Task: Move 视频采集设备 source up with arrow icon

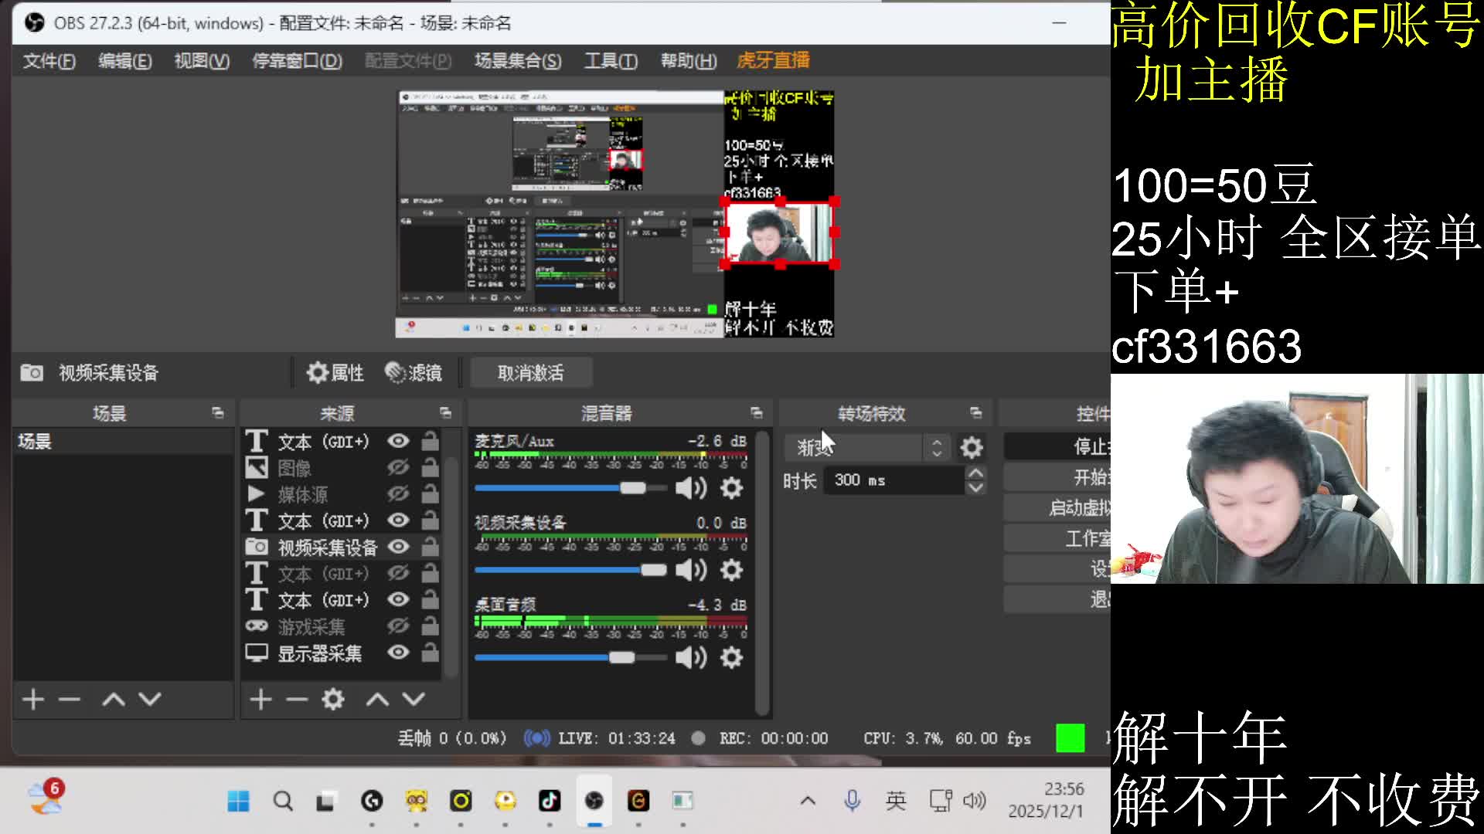Action: (377, 699)
